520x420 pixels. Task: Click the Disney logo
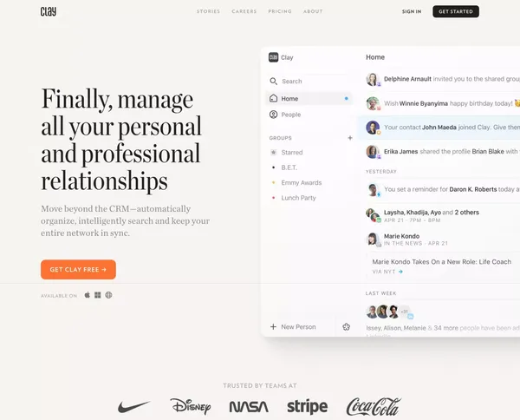pyautogui.click(x=191, y=406)
